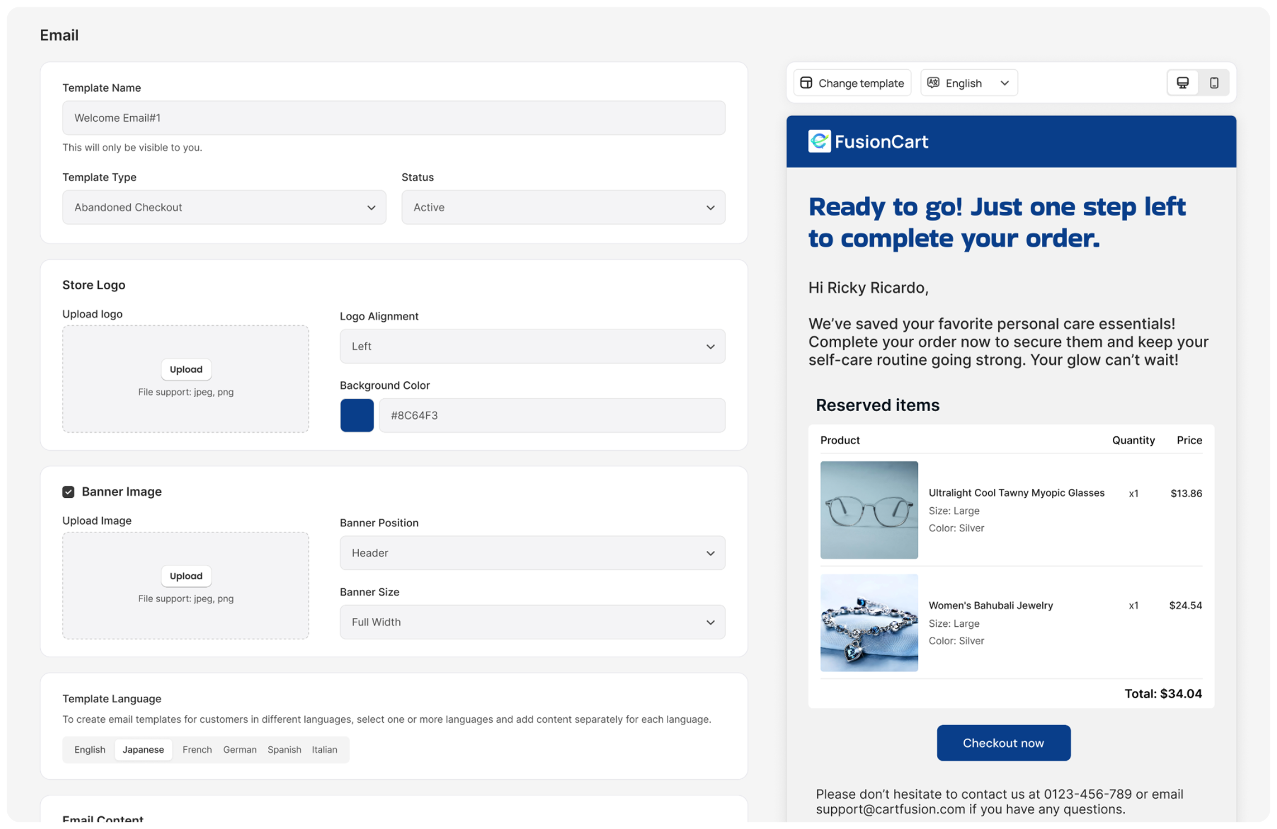Open the English preview language dropdown
This screenshot has height=829, width=1277.
pyautogui.click(x=969, y=82)
